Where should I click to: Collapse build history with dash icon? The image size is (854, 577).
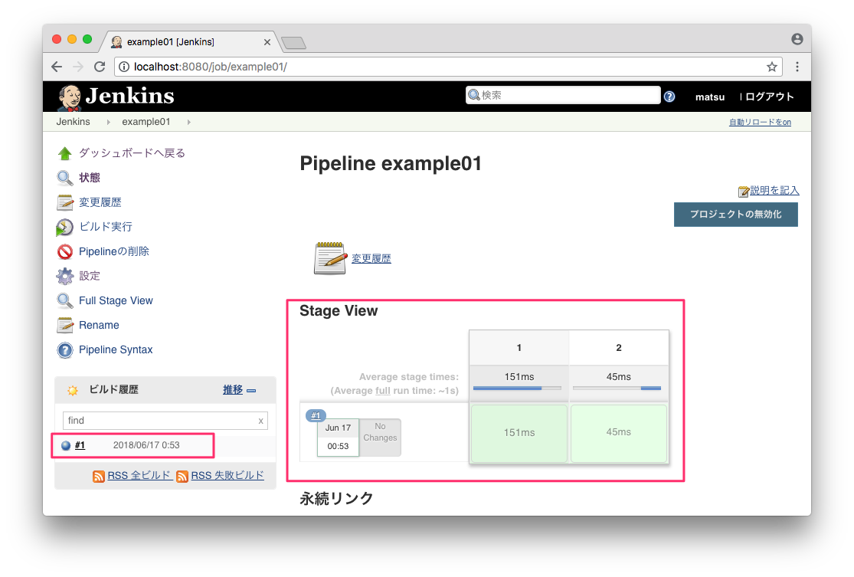tap(251, 391)
